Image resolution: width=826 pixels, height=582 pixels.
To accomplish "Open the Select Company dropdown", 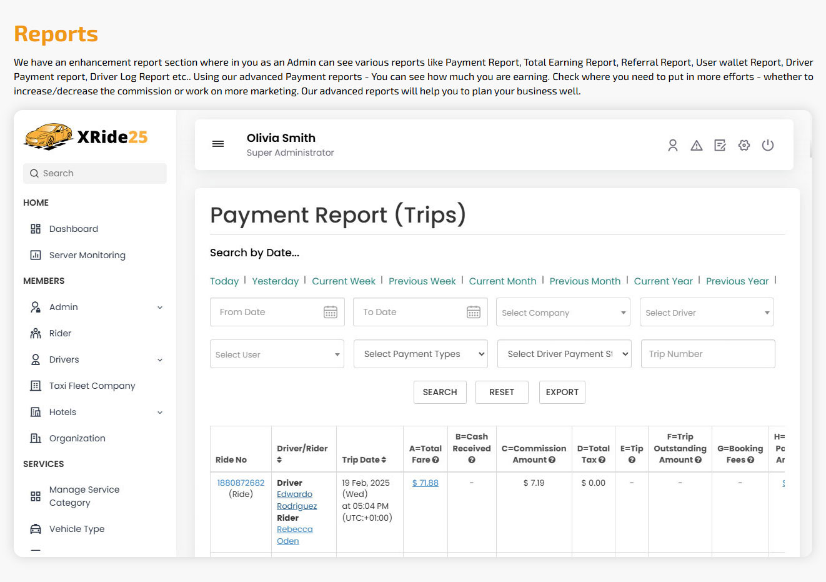I will tap(564, 312).
